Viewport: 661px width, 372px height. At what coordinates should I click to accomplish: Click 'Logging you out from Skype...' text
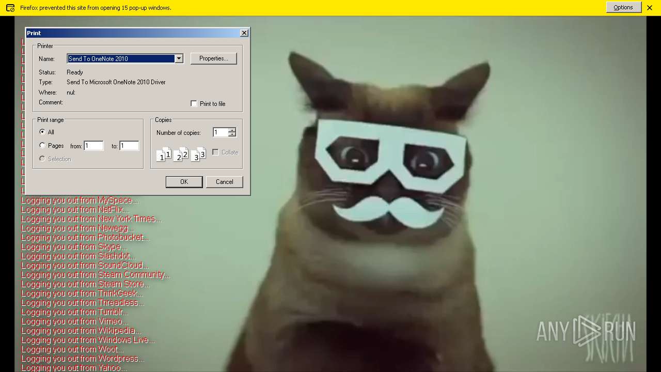(x=74, y=246)
